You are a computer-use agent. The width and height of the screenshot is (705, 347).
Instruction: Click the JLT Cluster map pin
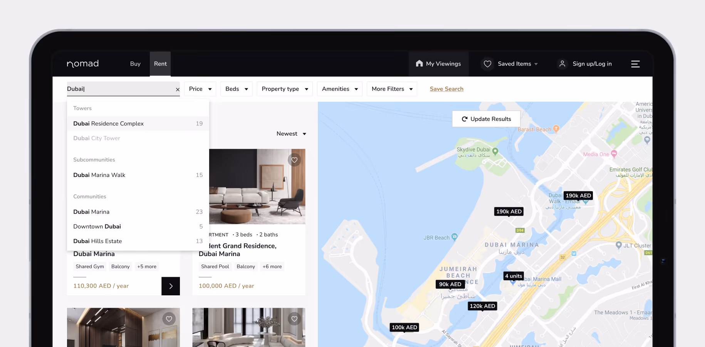point(619,245)
